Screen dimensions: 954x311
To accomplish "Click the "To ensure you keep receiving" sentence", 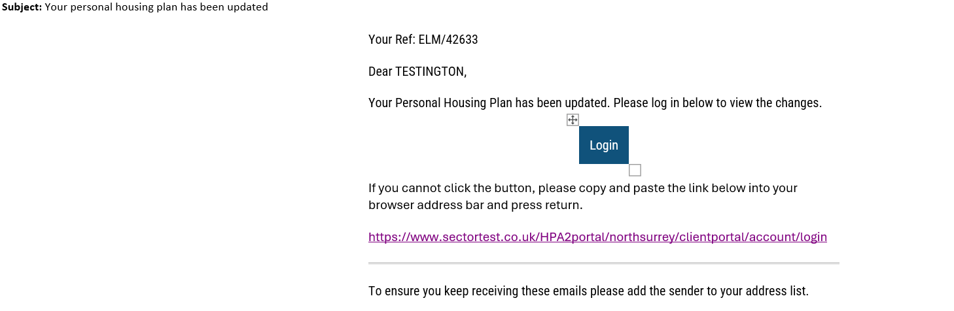I will point(588,291).
